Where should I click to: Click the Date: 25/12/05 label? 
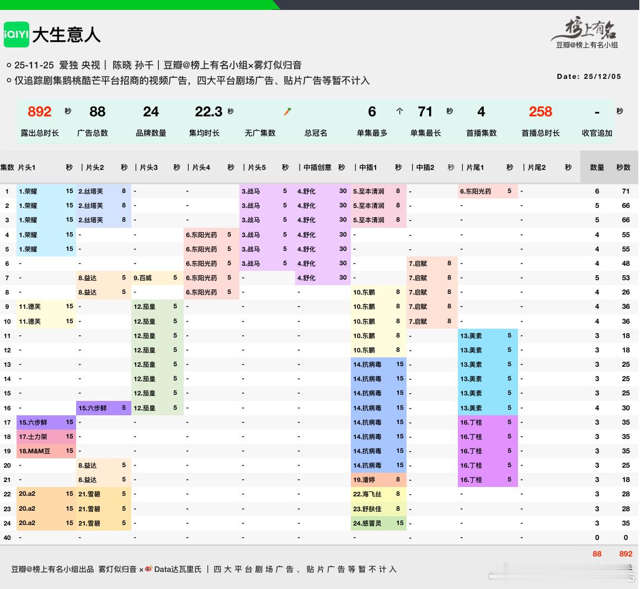point(589,77)
